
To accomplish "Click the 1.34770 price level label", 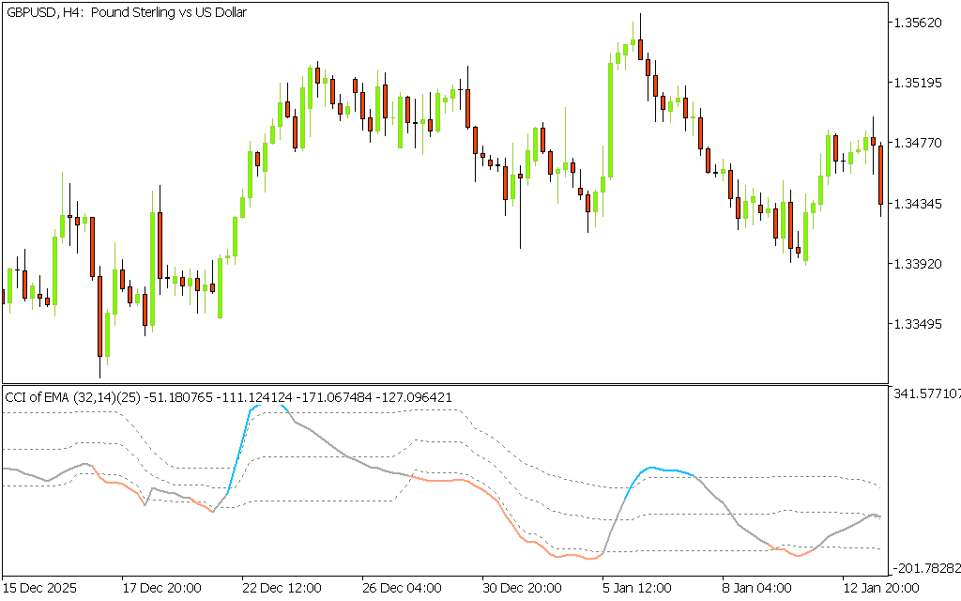I will tap(919, 143).
